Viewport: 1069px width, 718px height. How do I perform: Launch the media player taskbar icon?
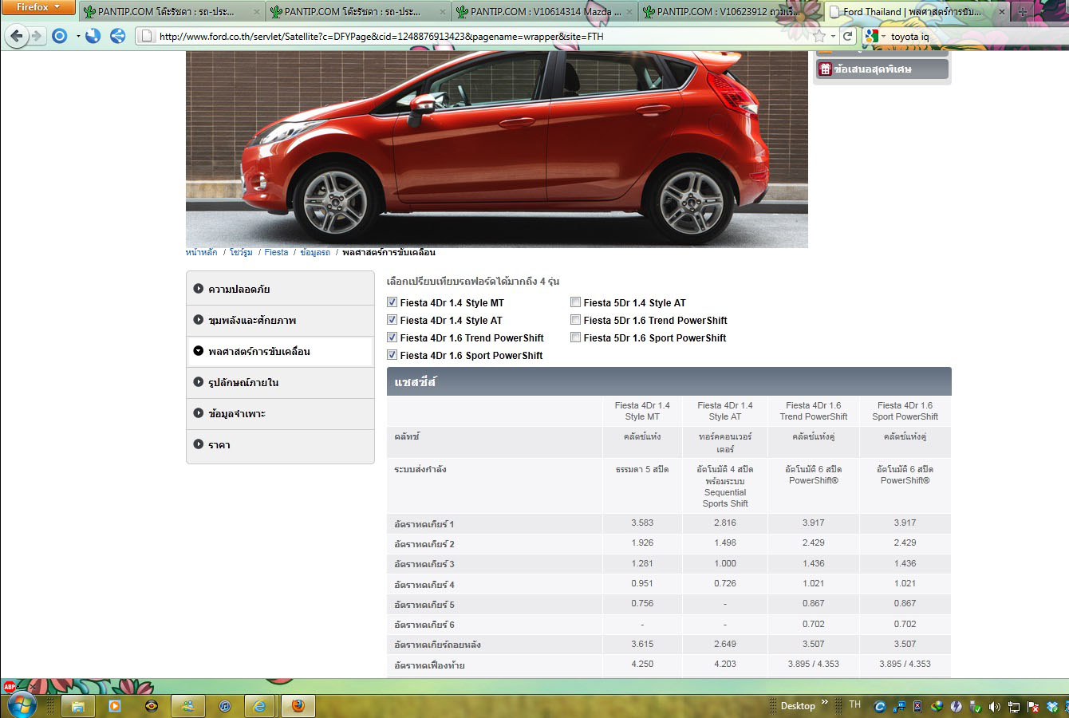pos(115,706)
